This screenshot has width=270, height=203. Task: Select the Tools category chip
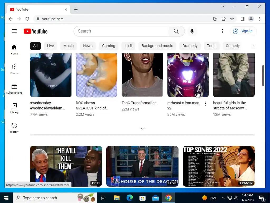pos(212,46)
